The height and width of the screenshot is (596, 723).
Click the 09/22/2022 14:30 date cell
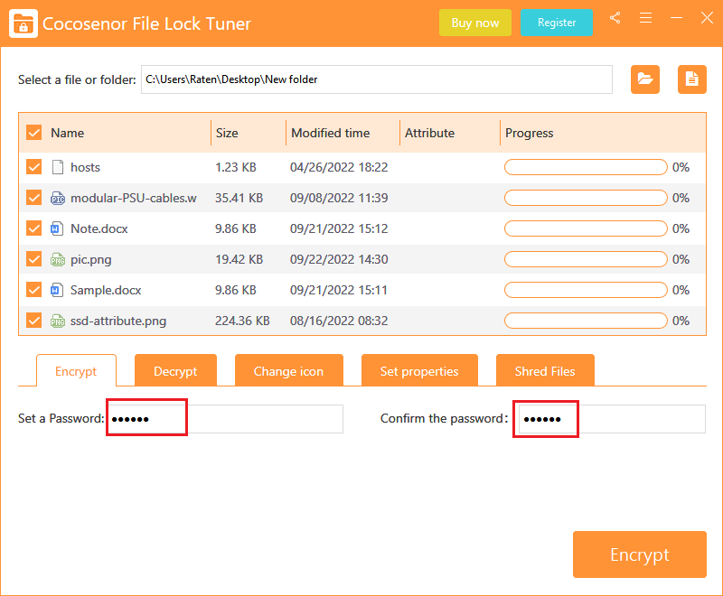coord(339,259)
